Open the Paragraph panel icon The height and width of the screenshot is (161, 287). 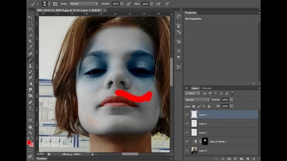click(x=178, y=58)
